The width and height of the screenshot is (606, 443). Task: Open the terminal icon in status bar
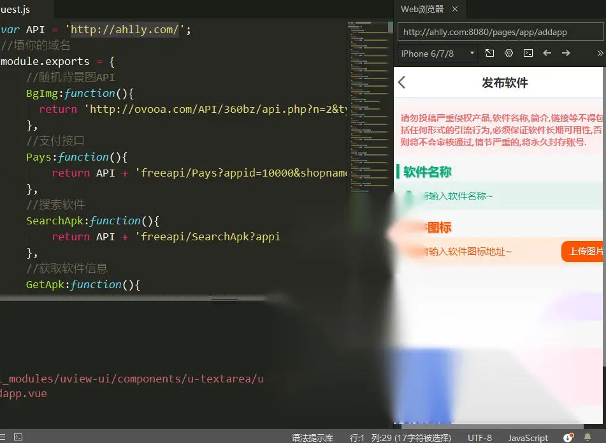pyautogui.click(x=18, y=437)
